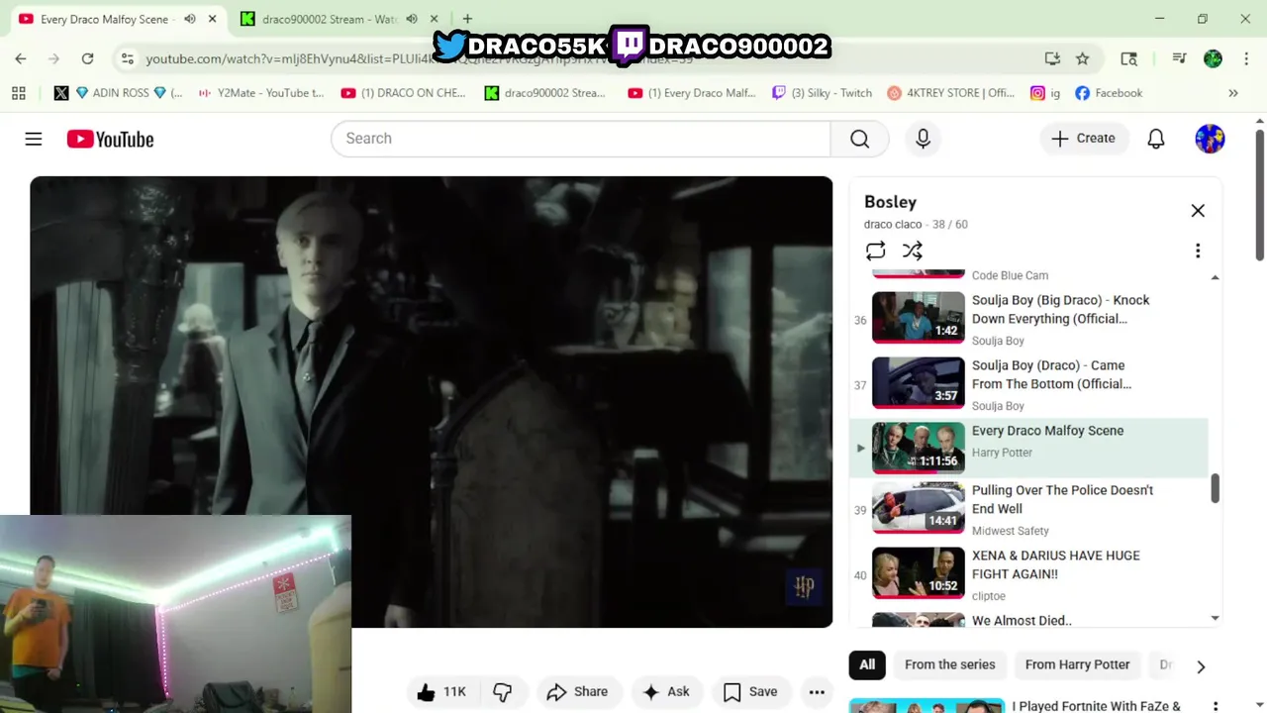
Task: Open the Y2Mate - YouTube bookmark
Action: pyautogui.click(x=261, y=93)
